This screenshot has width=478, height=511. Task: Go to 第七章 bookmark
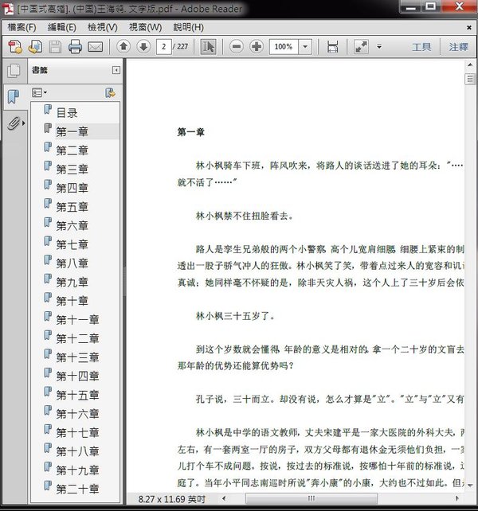coord(72,244)
